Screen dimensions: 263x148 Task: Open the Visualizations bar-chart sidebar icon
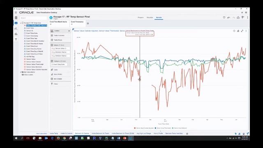click(16, 34)
